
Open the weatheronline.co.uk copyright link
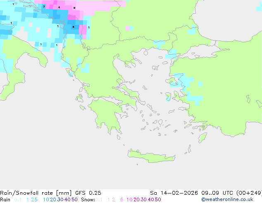click(227, 199)
